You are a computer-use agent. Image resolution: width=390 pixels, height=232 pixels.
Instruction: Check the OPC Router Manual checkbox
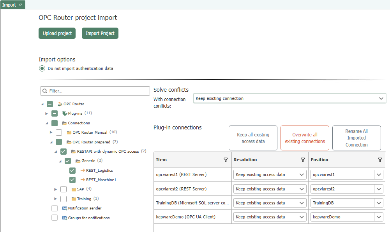[x=59, y=133]
